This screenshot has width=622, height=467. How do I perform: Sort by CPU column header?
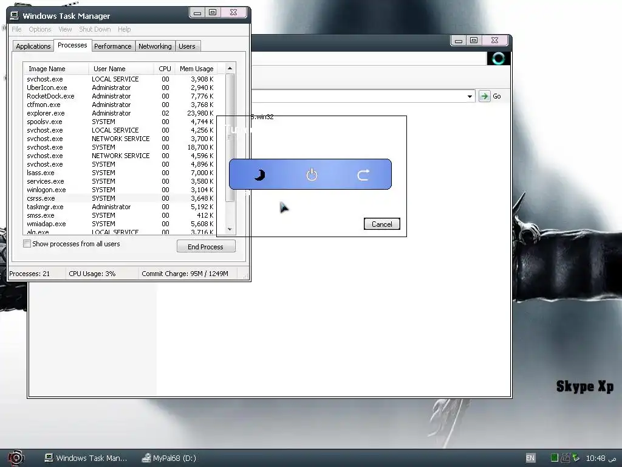pos(165,69)
